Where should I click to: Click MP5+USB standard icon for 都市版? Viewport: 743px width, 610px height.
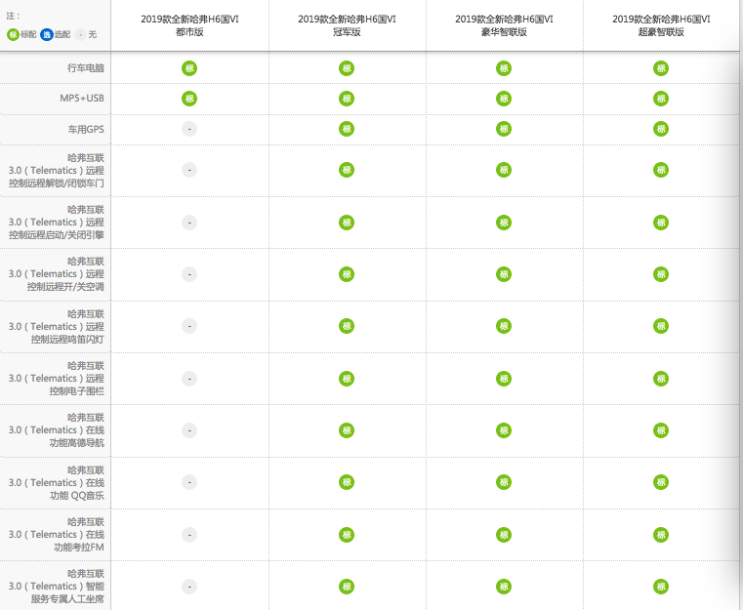pos(189,99)
